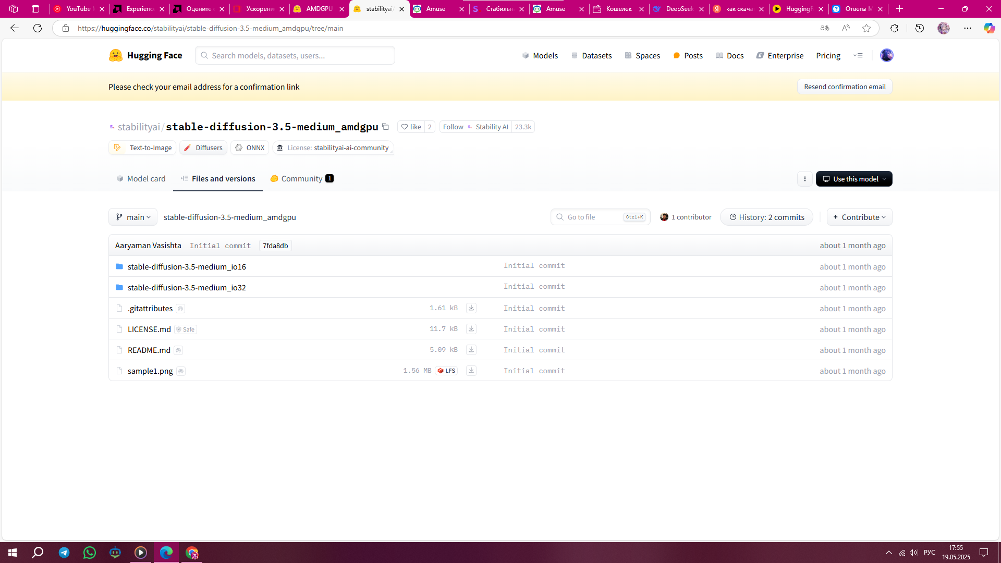Viewport: 1001px width, 563px height.
Task: Open the Chrome icon in the taskbar
Action: pyautogui.click(x=192, y=553)
